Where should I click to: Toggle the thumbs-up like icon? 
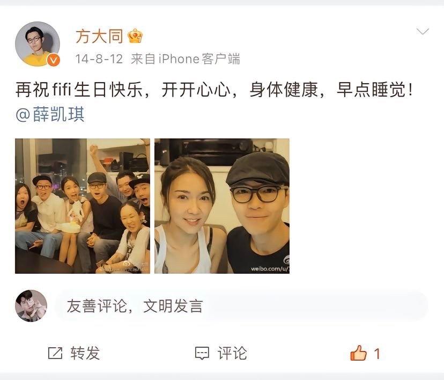pos(358,353)
